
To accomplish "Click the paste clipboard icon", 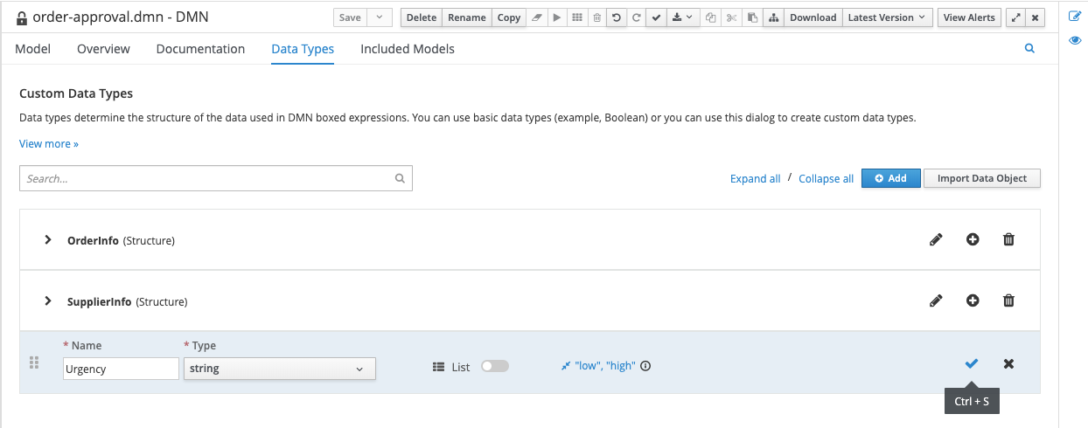I will [x=752, y=17].
